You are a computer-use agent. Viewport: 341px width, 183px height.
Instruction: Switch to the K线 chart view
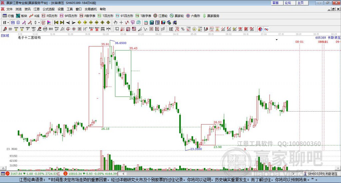point(34,16)
